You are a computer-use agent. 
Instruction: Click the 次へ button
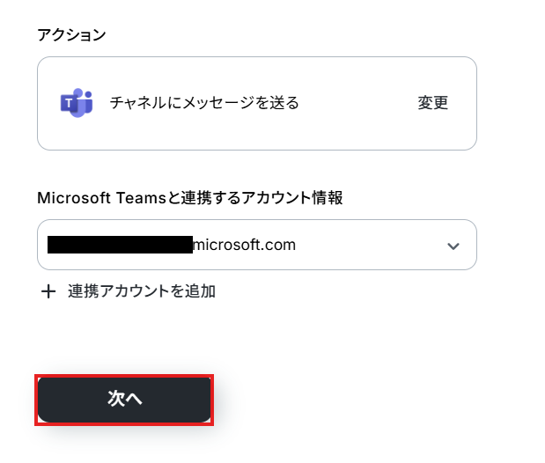pyautogui.click(x=124, y=400)
